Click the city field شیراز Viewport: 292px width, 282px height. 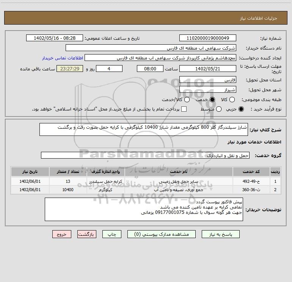[208, 90]
